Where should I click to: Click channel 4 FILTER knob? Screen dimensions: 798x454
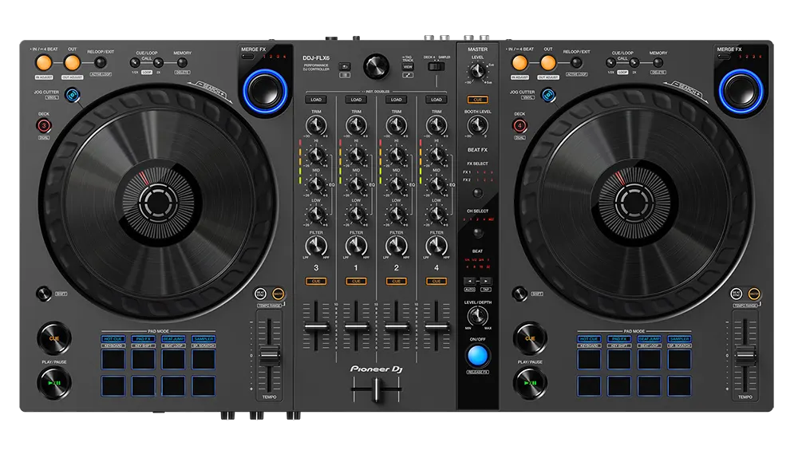[437, 247]
